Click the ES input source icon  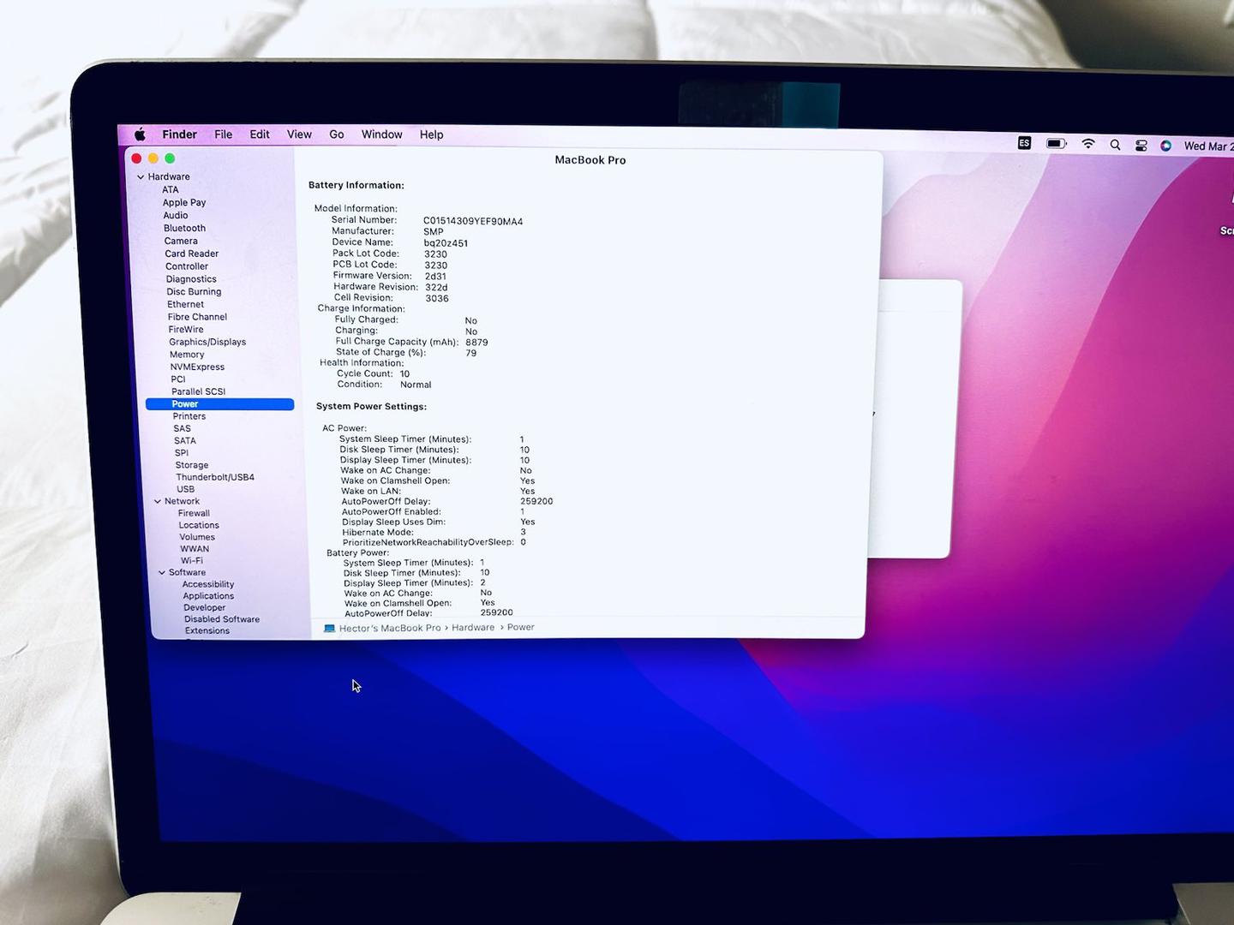pos(1024,143)
